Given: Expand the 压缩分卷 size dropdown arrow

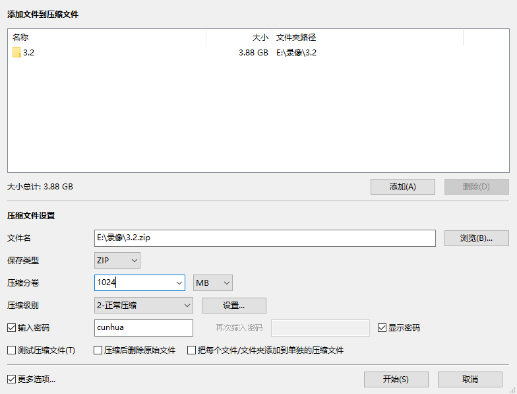Looking at the screenshot, I should click(179, 283).
